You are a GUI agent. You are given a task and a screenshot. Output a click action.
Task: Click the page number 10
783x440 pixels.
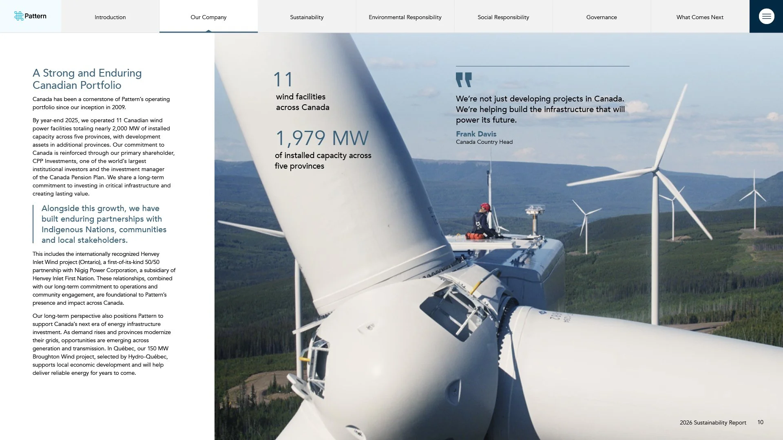761,422
